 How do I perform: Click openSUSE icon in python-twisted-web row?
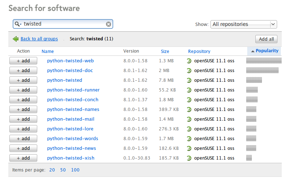pos(189,61)
